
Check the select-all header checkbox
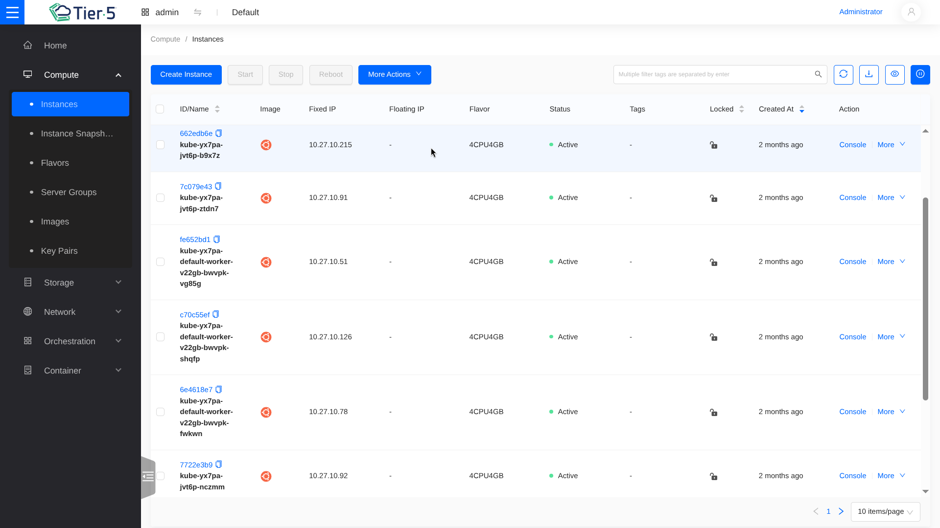point(160,109)
